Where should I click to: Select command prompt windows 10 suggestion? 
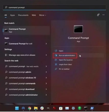(26, 78)
